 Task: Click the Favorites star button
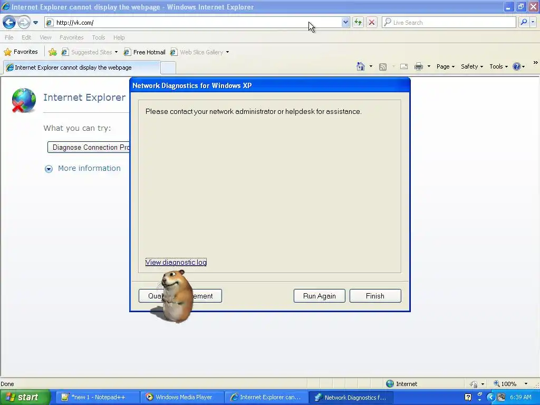point(21,52)
